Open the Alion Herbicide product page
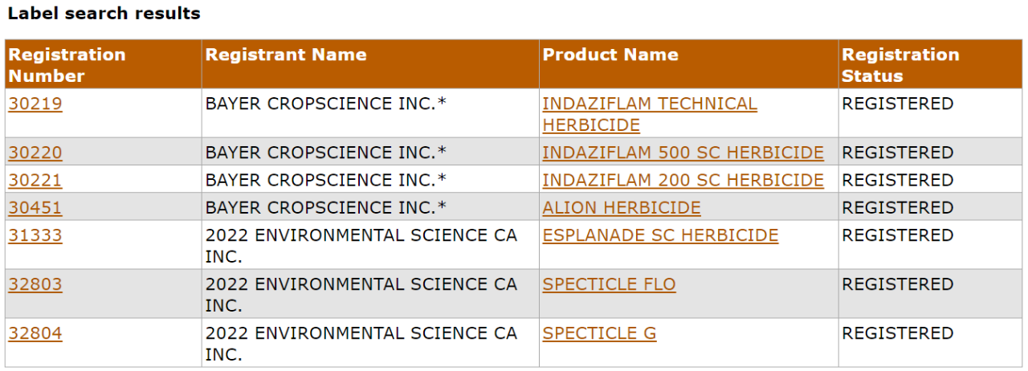This screenshot has height=371, width=1028. pyautogui.click(x=622, y=208)
